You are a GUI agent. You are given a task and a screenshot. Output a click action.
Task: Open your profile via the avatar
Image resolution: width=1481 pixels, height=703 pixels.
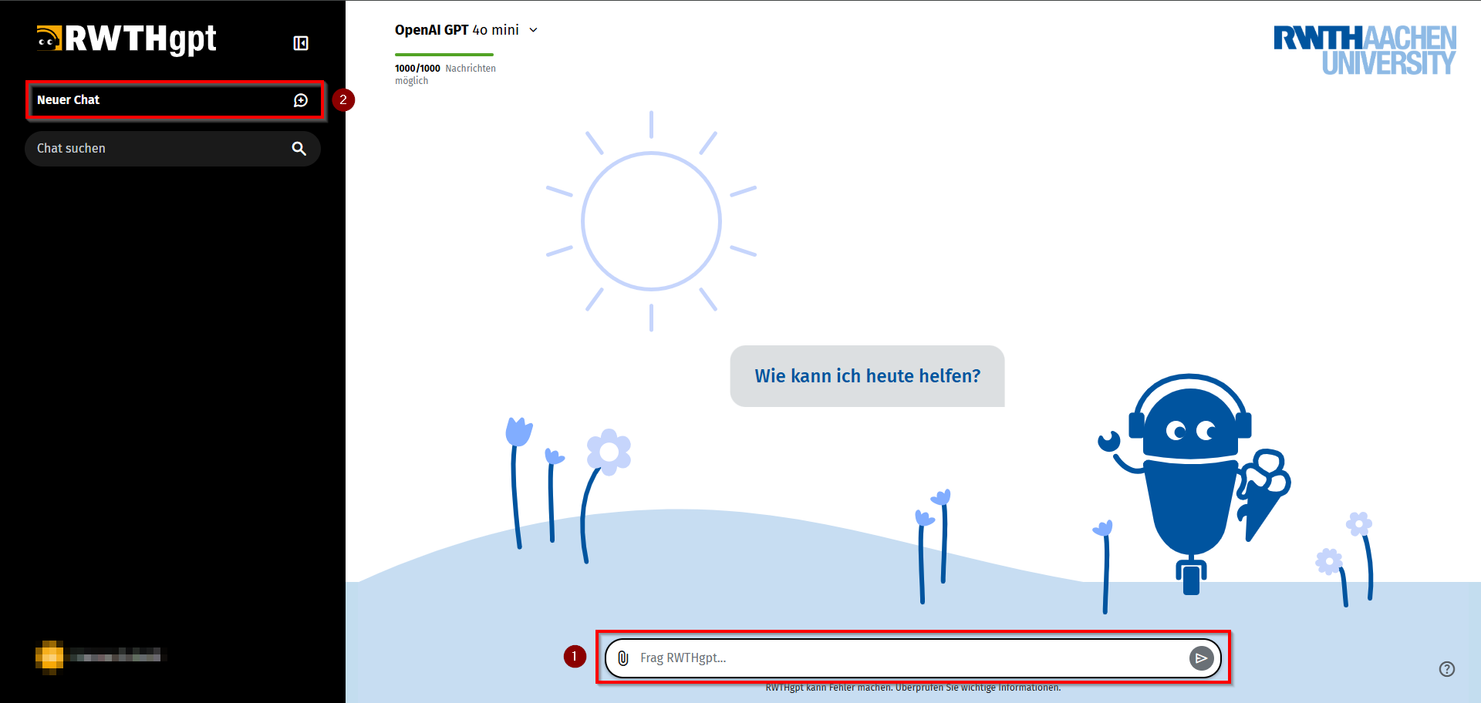[x=49, y=654]
